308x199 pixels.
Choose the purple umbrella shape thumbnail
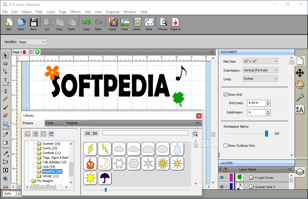tap(105, 178)
